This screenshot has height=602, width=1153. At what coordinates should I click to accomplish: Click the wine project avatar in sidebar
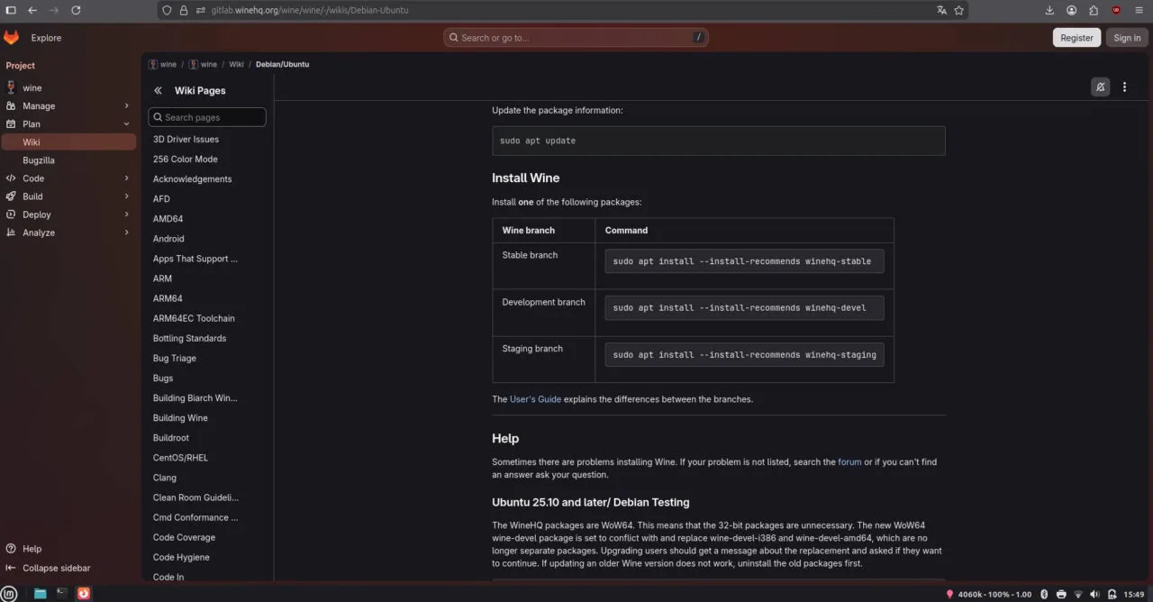[11, 87]
